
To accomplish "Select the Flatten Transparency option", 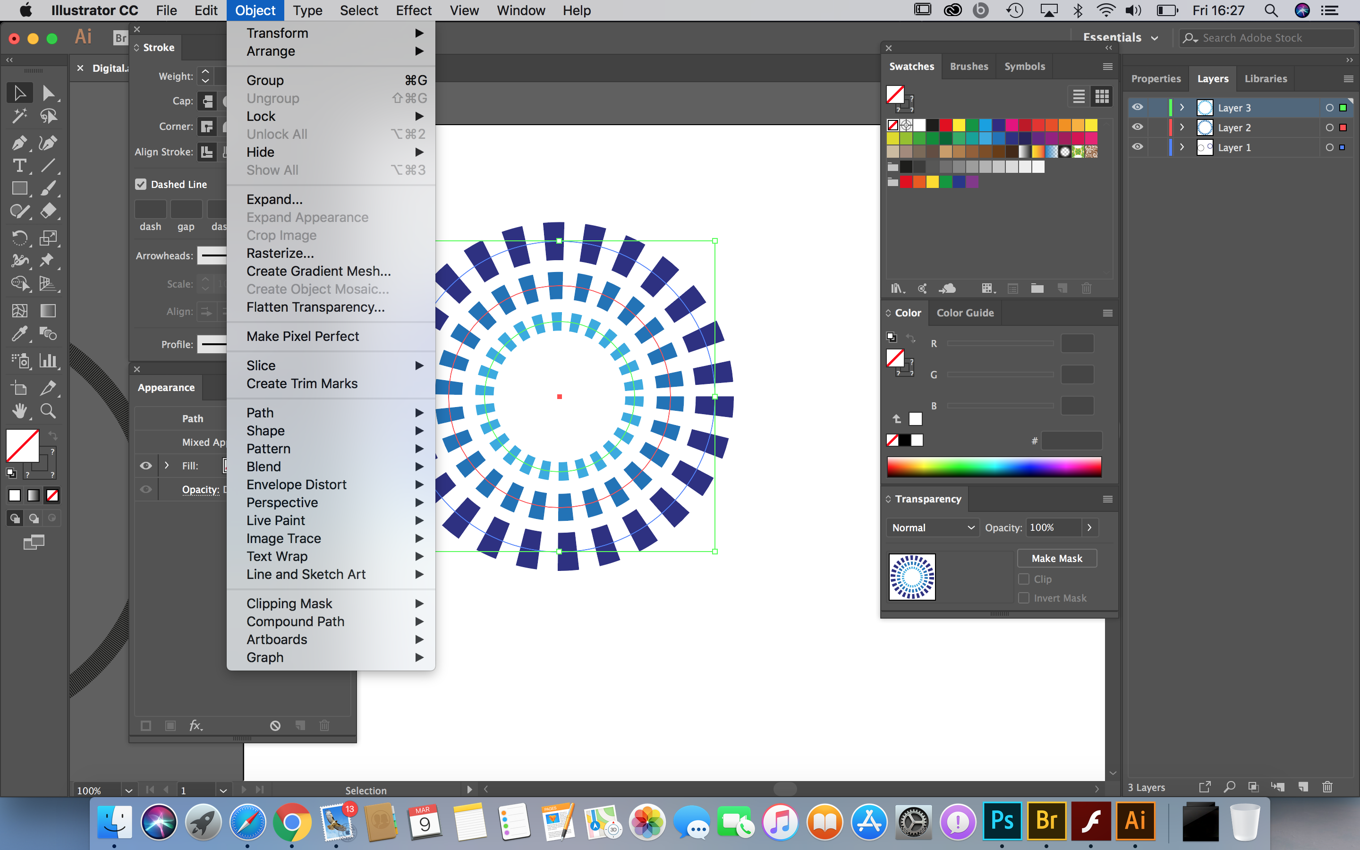I will point(314,306).
